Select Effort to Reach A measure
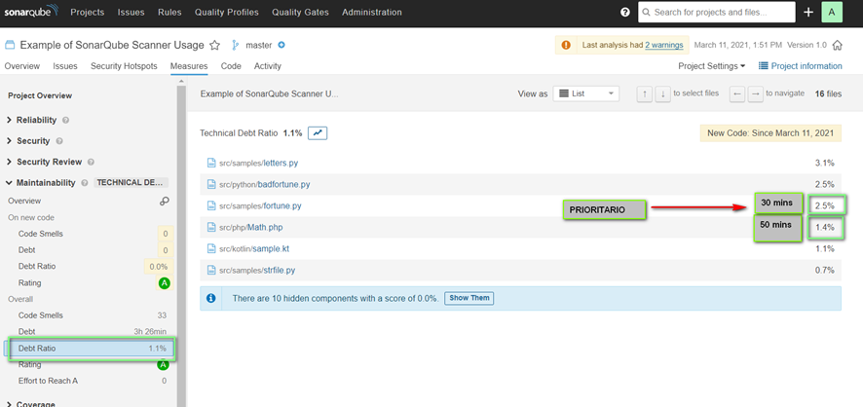The image size is (863, 407). (x=89, y=381)
